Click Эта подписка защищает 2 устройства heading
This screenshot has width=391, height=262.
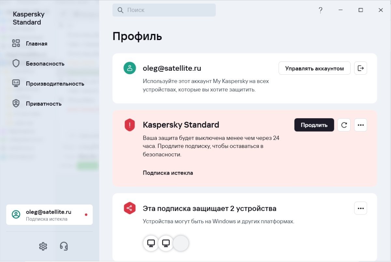point(210,208)
